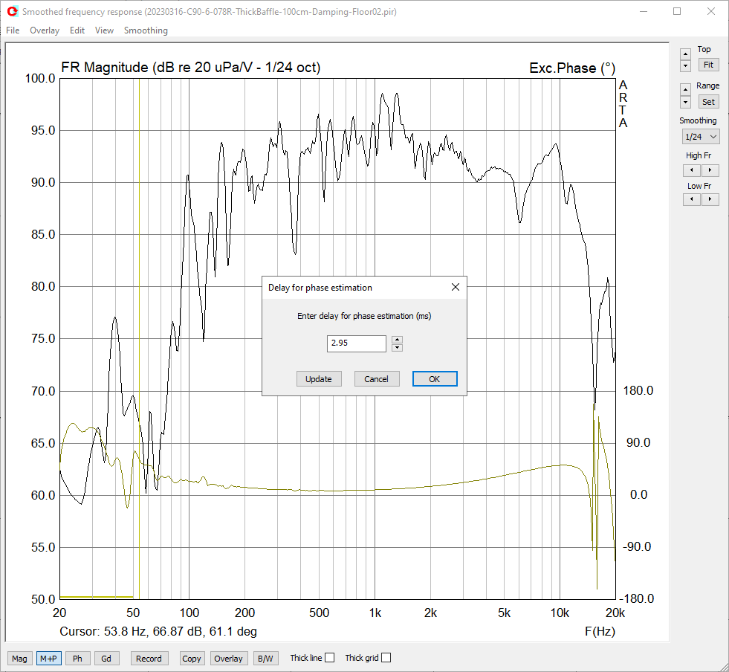Select the Mag view button
Viewport: 729px width, 672px height.
coord(19,659)
